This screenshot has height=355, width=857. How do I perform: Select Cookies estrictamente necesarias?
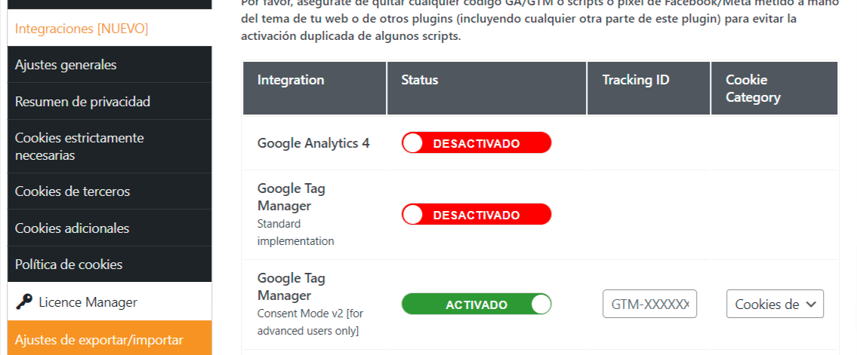coord(109,147)
